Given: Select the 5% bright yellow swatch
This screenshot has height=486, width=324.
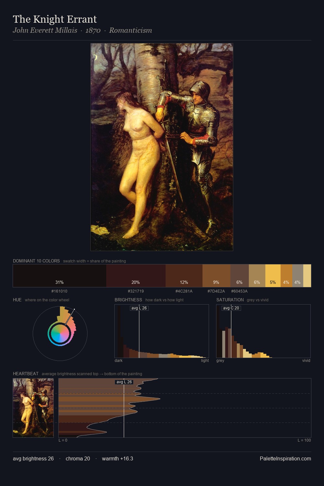Looking at the screenshot, I should [273, 276].
